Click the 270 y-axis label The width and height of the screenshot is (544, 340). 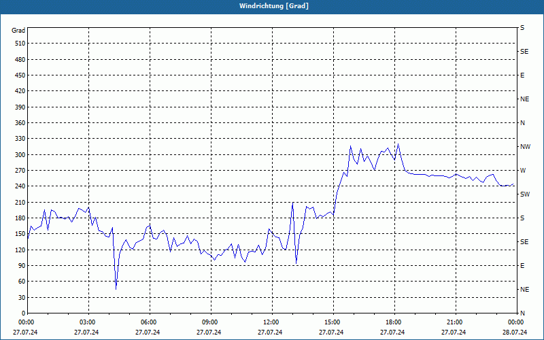(x=20, y=171)
